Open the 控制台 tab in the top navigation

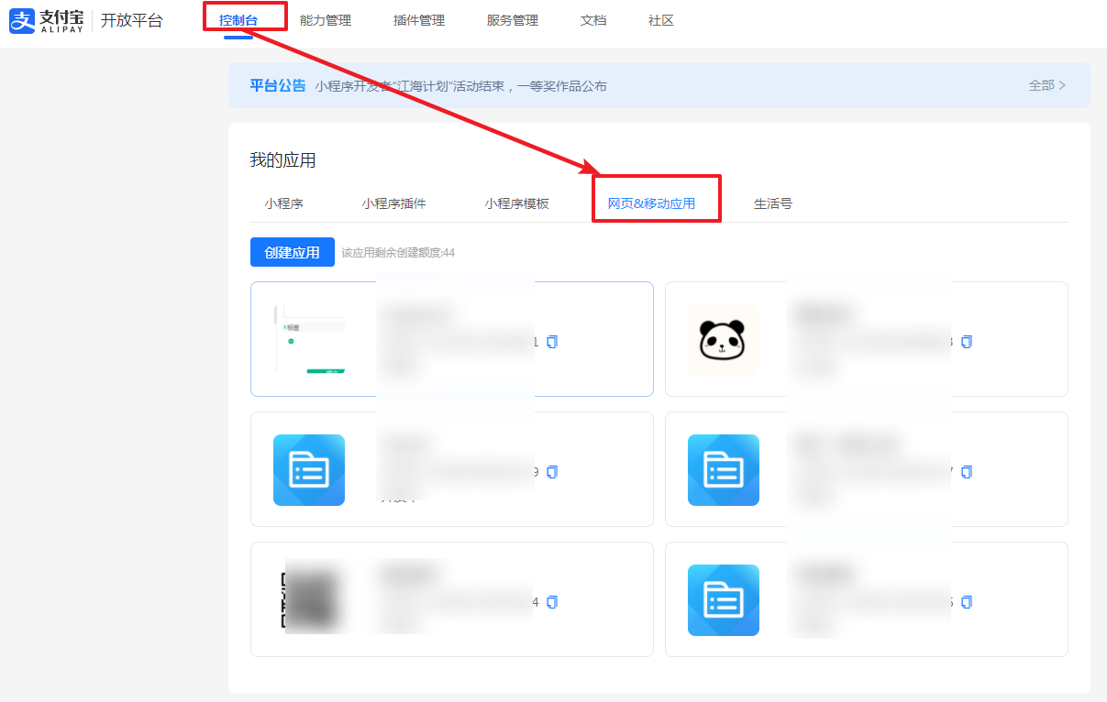click(x=238, y=20)
